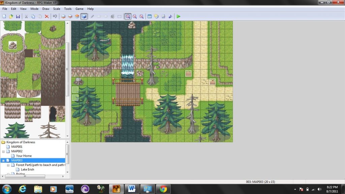This screenshot has height=194, width=345.
Task: Open the Game menu
Action: (x=80, y=9)
